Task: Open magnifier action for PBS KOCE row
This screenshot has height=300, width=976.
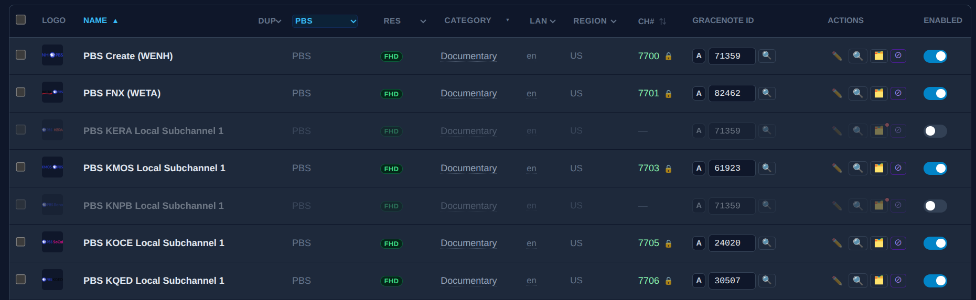Action: (858, 242)
